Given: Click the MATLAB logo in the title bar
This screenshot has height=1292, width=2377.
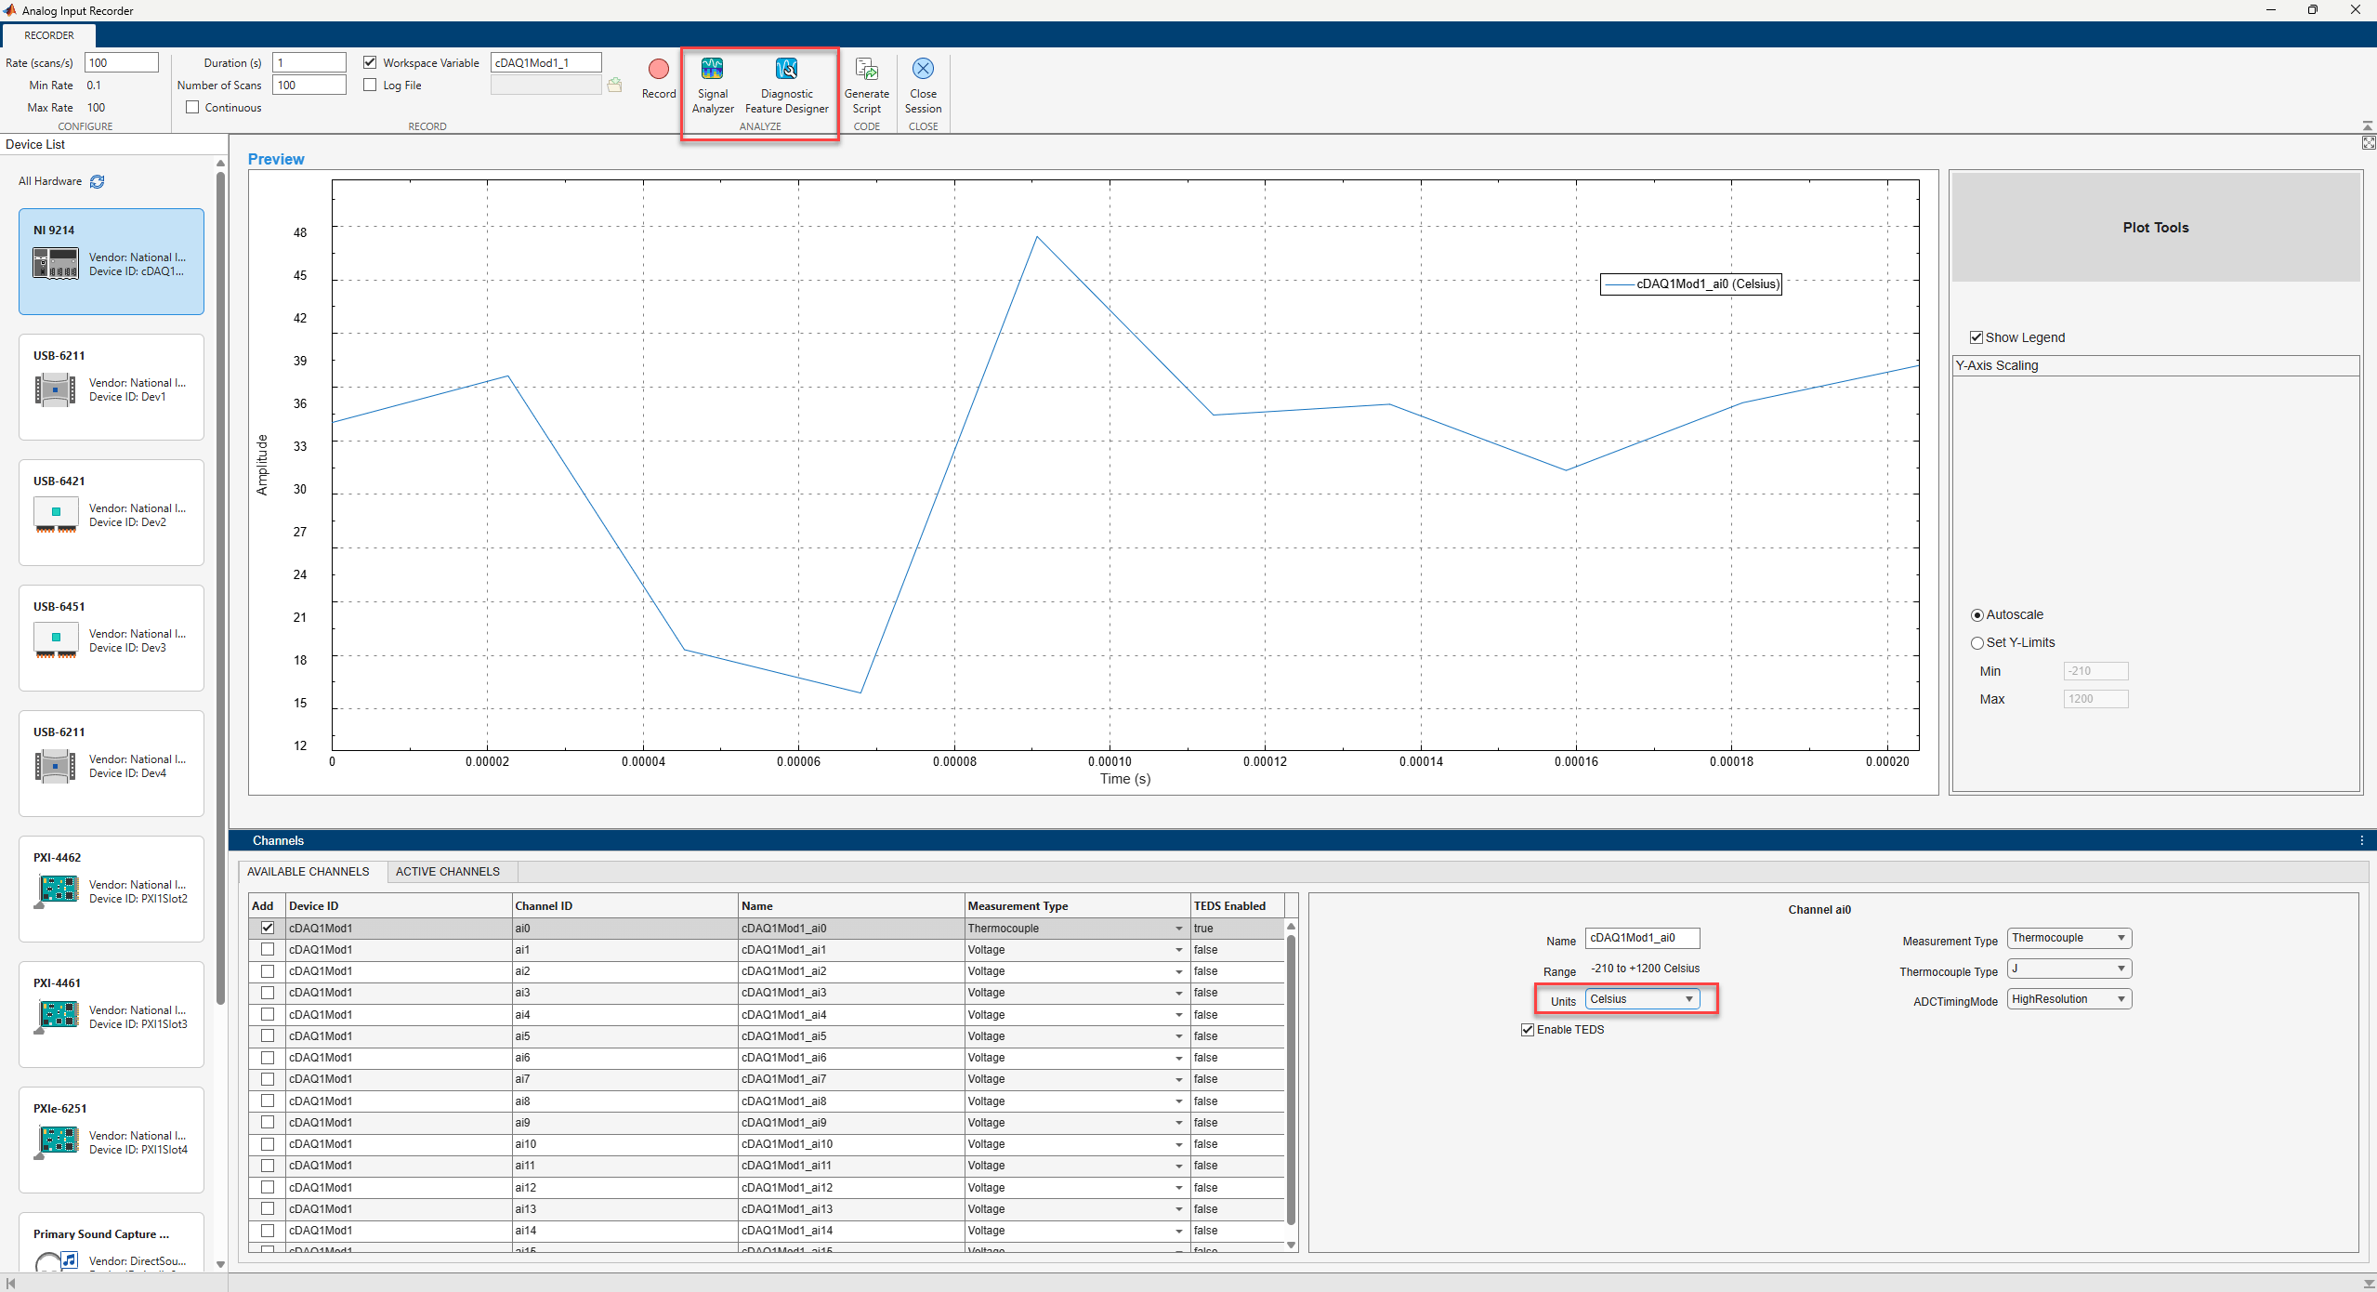Looking at the screenshot, I should coord(10,10).
